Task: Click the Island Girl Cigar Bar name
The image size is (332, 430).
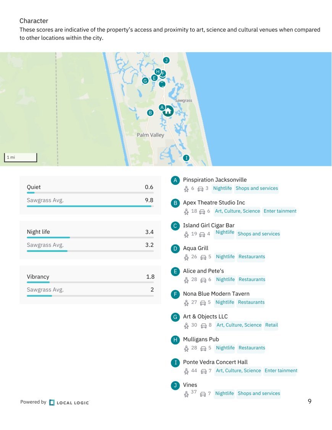Action: 209,225
